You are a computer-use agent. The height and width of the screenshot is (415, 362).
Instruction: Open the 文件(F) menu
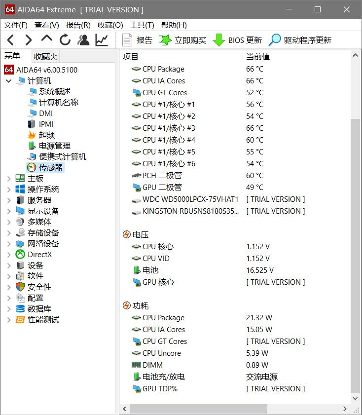tap(16, 25)
